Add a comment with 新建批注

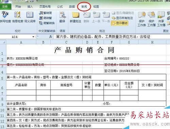(75, 17)
